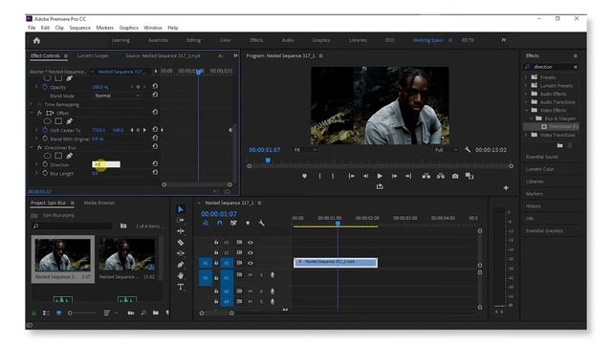
Task: Open the Markers menu
Action: click(104, 28)
